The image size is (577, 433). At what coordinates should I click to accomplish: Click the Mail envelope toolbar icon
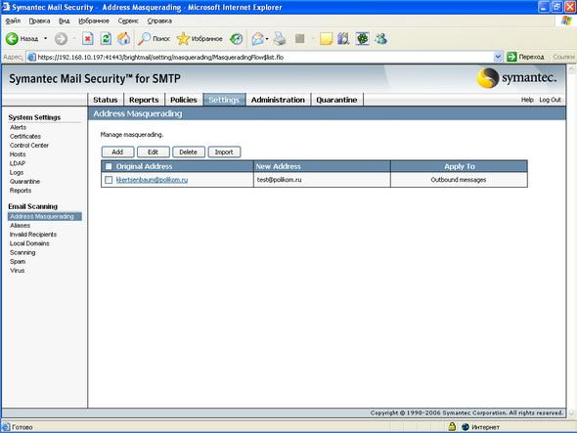258,39
